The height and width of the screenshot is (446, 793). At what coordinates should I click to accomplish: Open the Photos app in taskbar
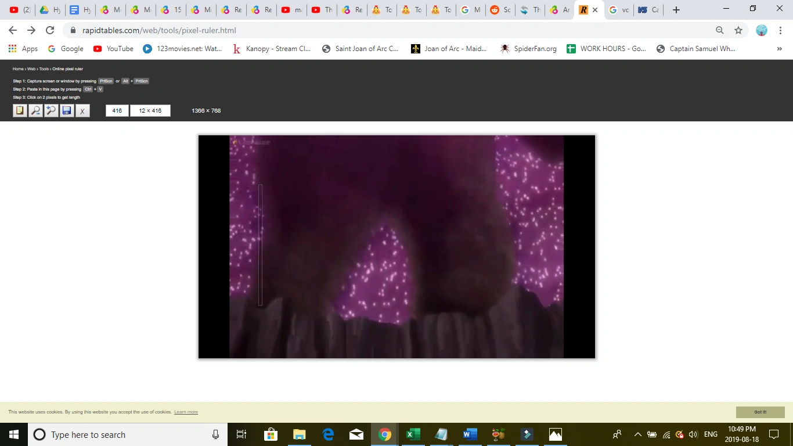click(x=555, y=434)
